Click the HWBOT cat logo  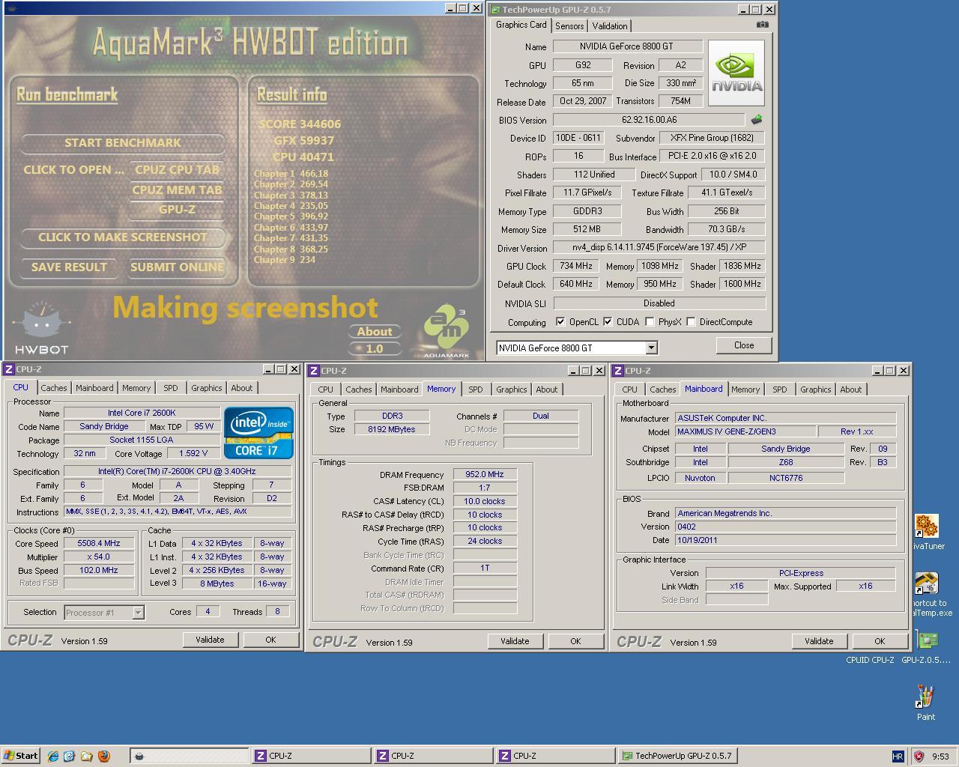tap(42, 328)
